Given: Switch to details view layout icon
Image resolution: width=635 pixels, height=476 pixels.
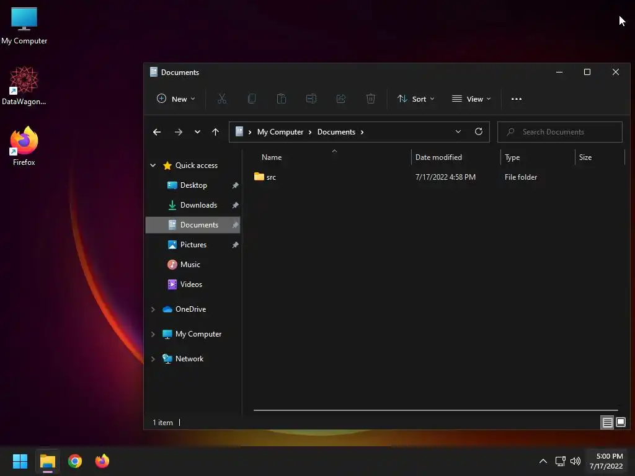Looking at the screenshot, I should [x=608, y=423].
